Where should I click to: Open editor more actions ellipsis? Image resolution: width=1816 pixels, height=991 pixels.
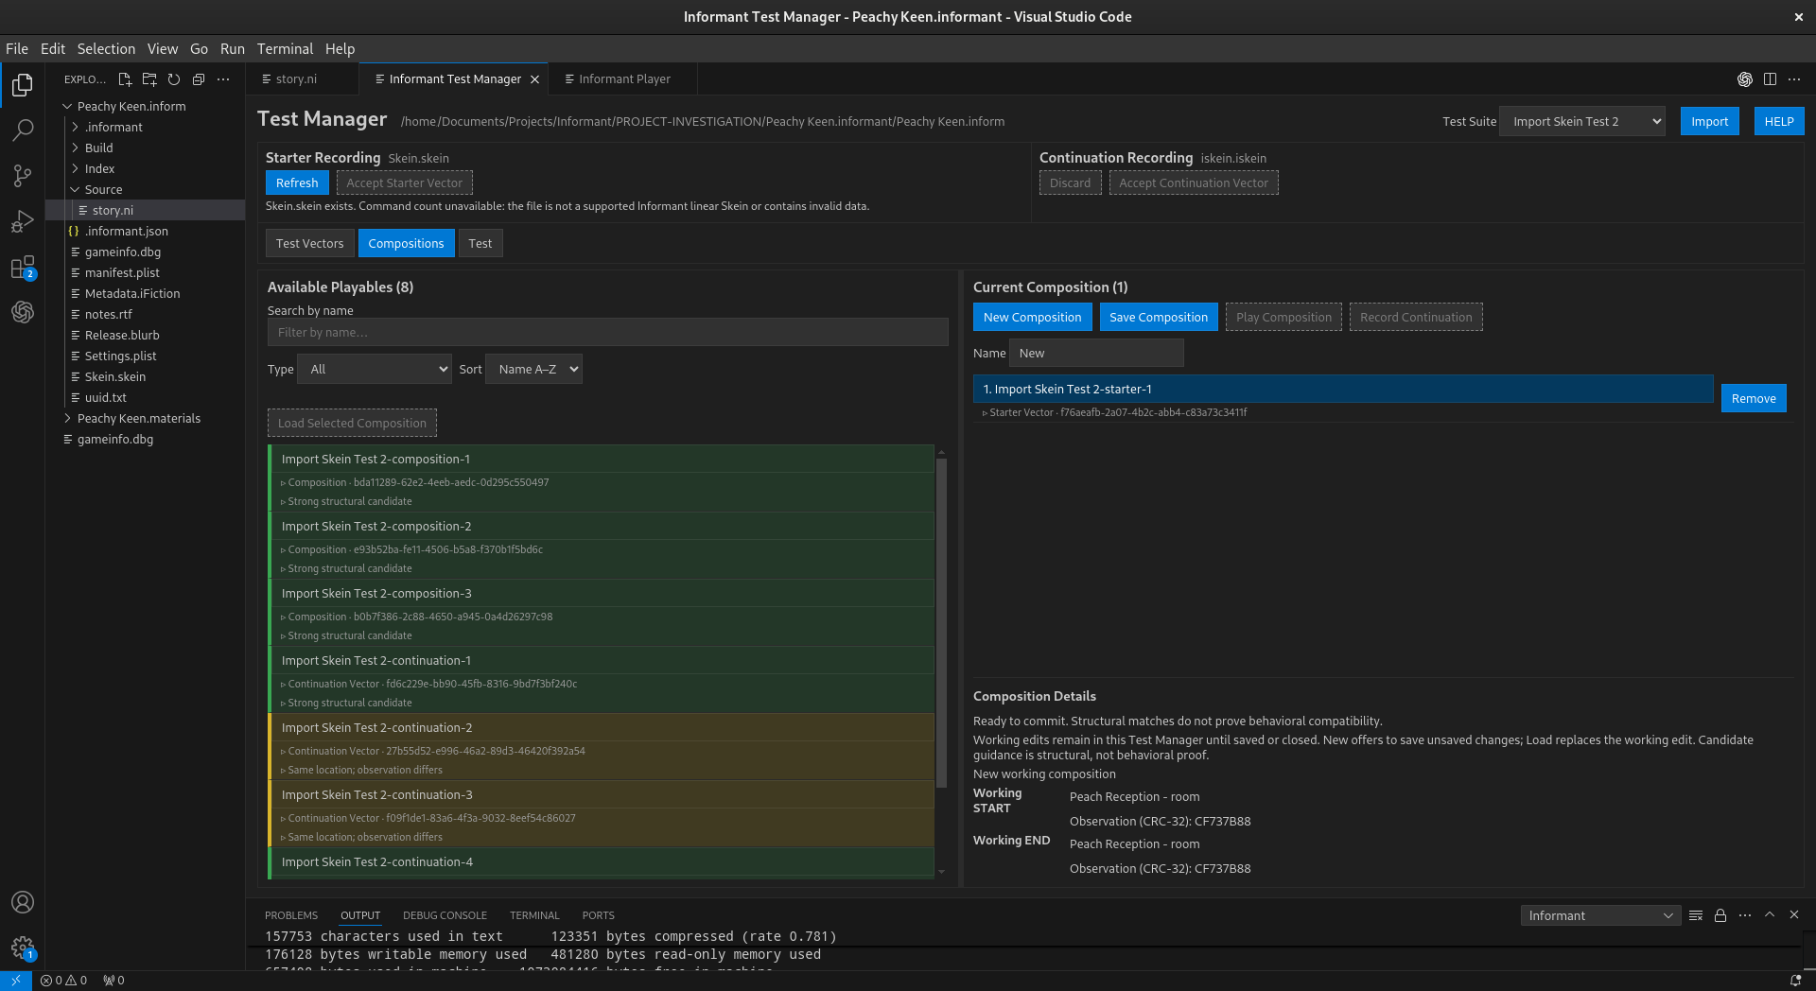point(1794,79)
